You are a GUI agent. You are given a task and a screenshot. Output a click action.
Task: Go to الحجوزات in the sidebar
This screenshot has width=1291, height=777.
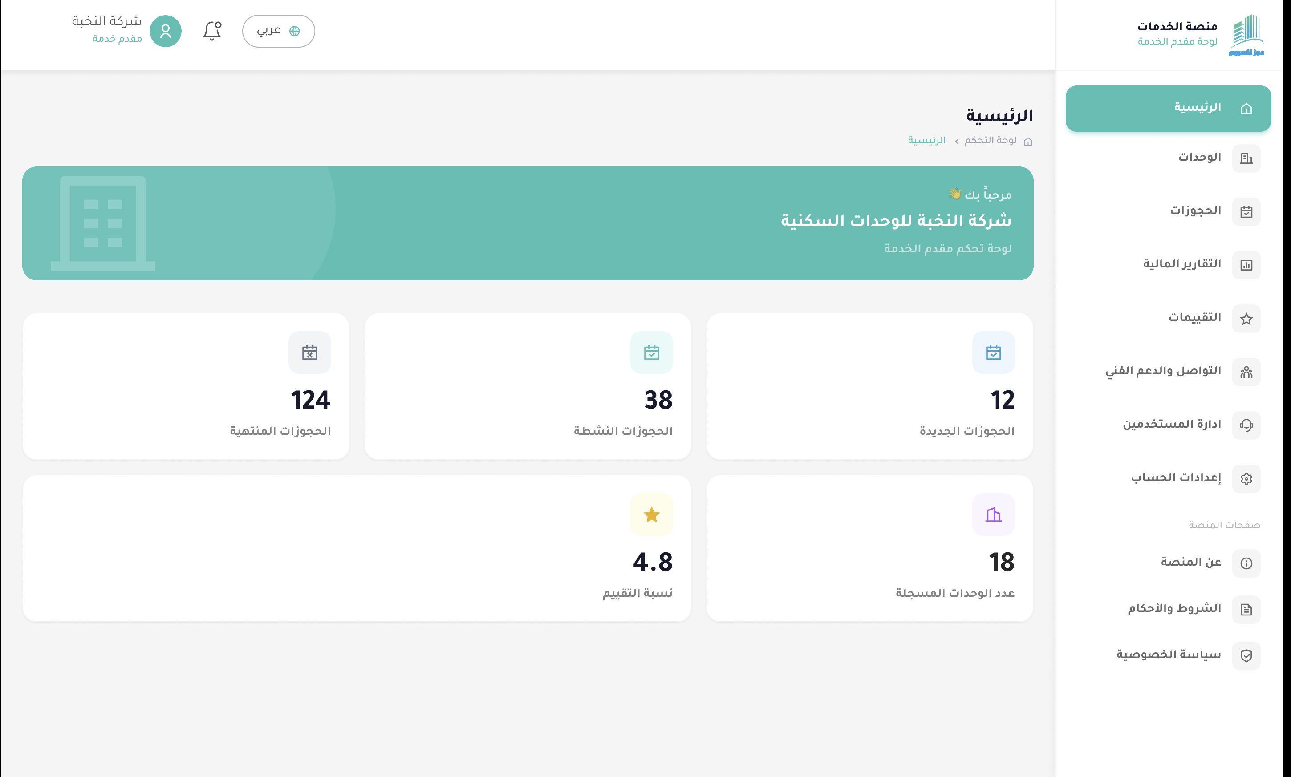[x=1168, y=211]
